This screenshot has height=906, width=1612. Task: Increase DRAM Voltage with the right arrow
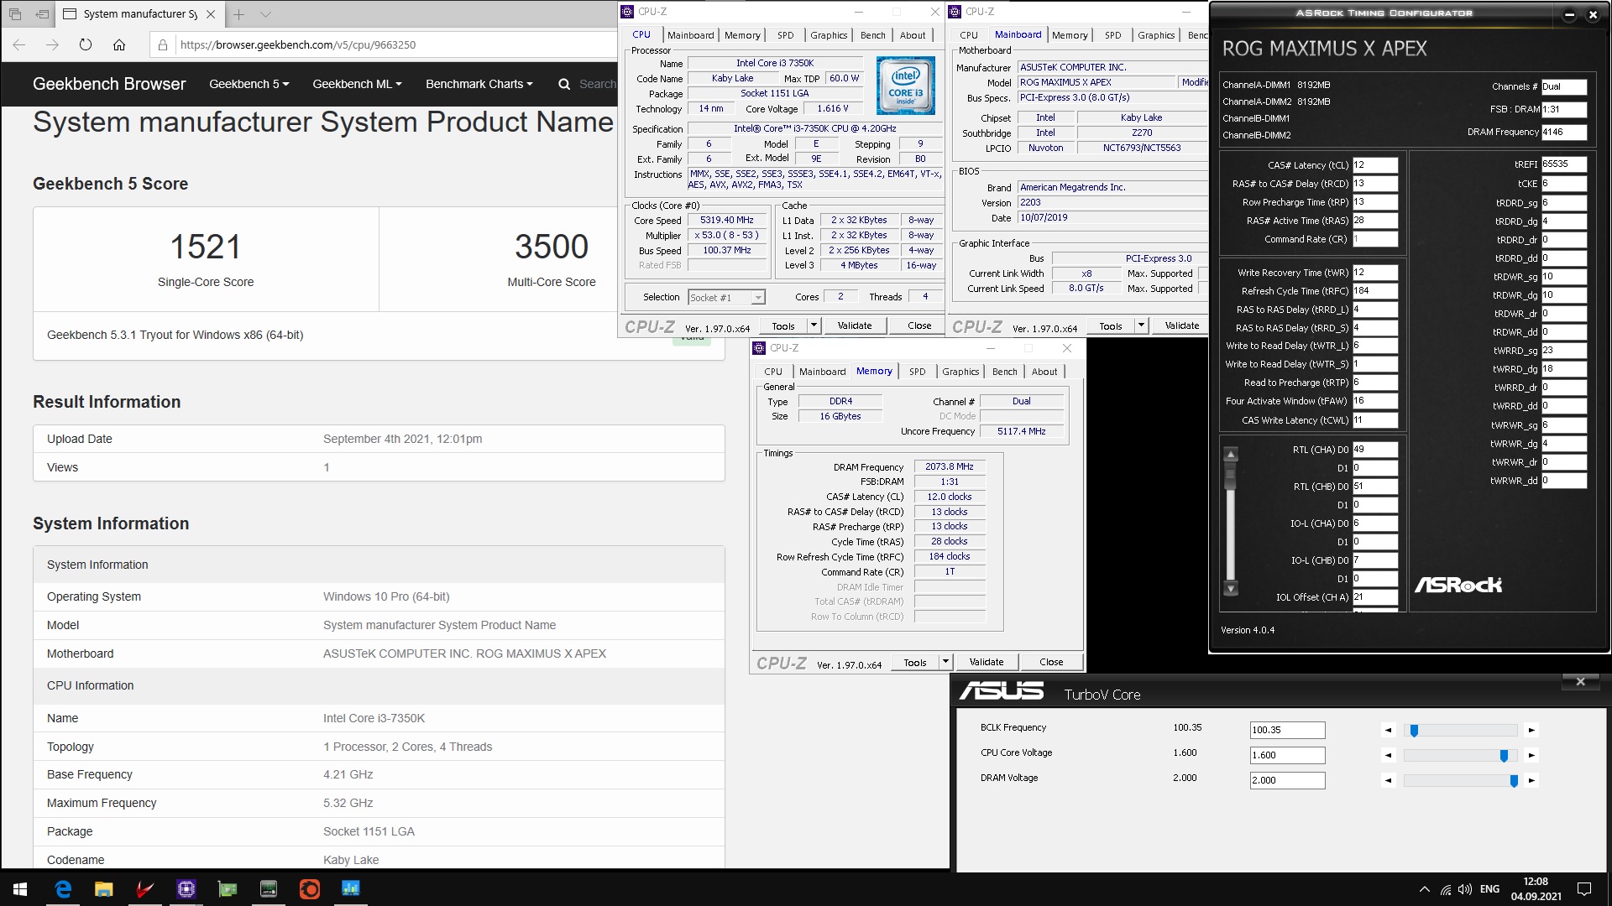tap(1531, 780)
